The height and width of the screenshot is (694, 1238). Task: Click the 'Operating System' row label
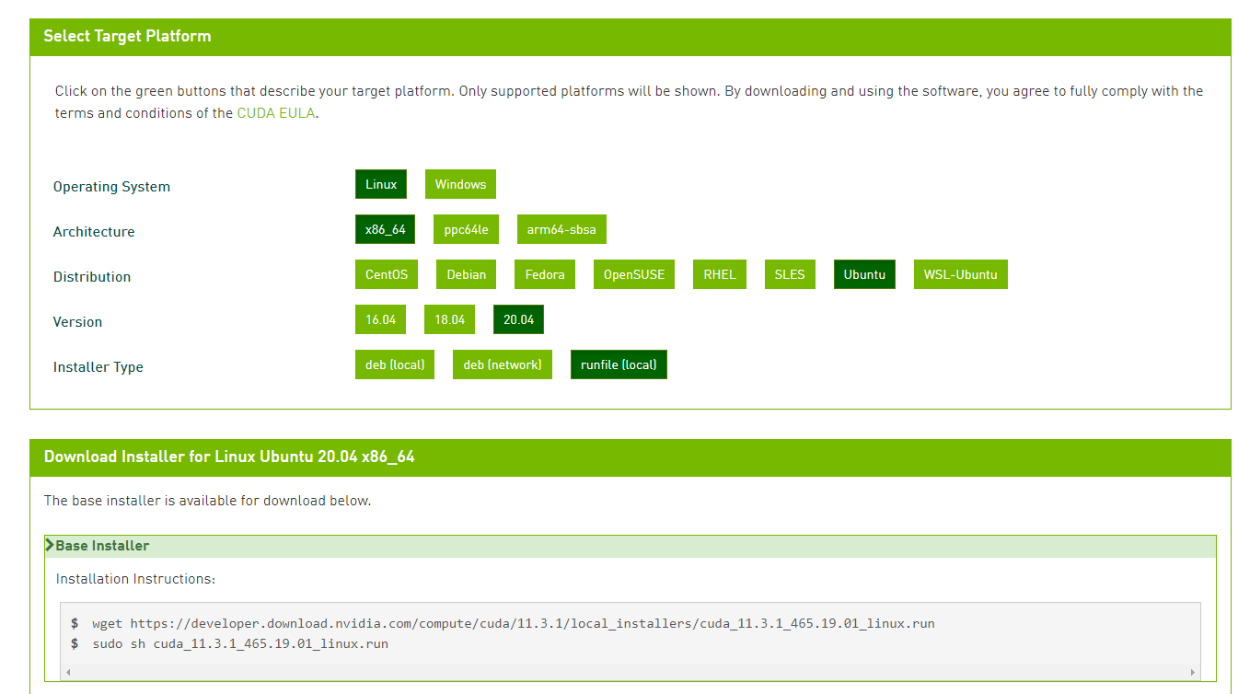pyautogui.click(x=111, y=187)
